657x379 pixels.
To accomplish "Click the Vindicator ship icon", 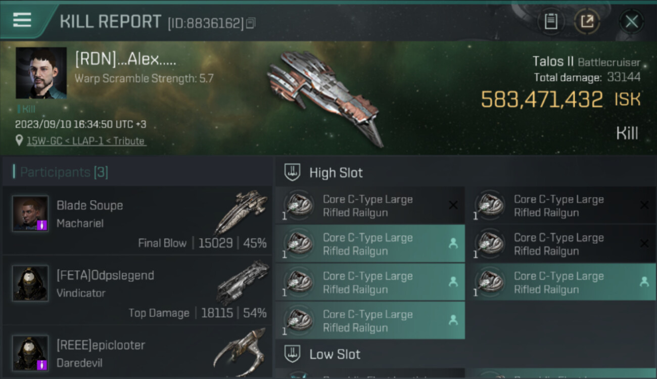I will point(243,282).
